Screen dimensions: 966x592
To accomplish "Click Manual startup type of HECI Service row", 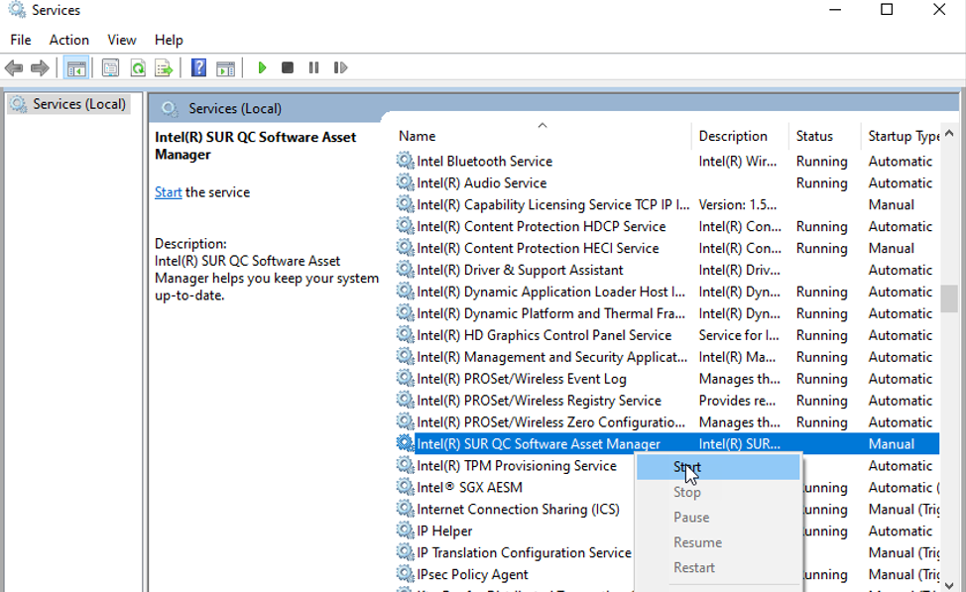I will [892, 248].
